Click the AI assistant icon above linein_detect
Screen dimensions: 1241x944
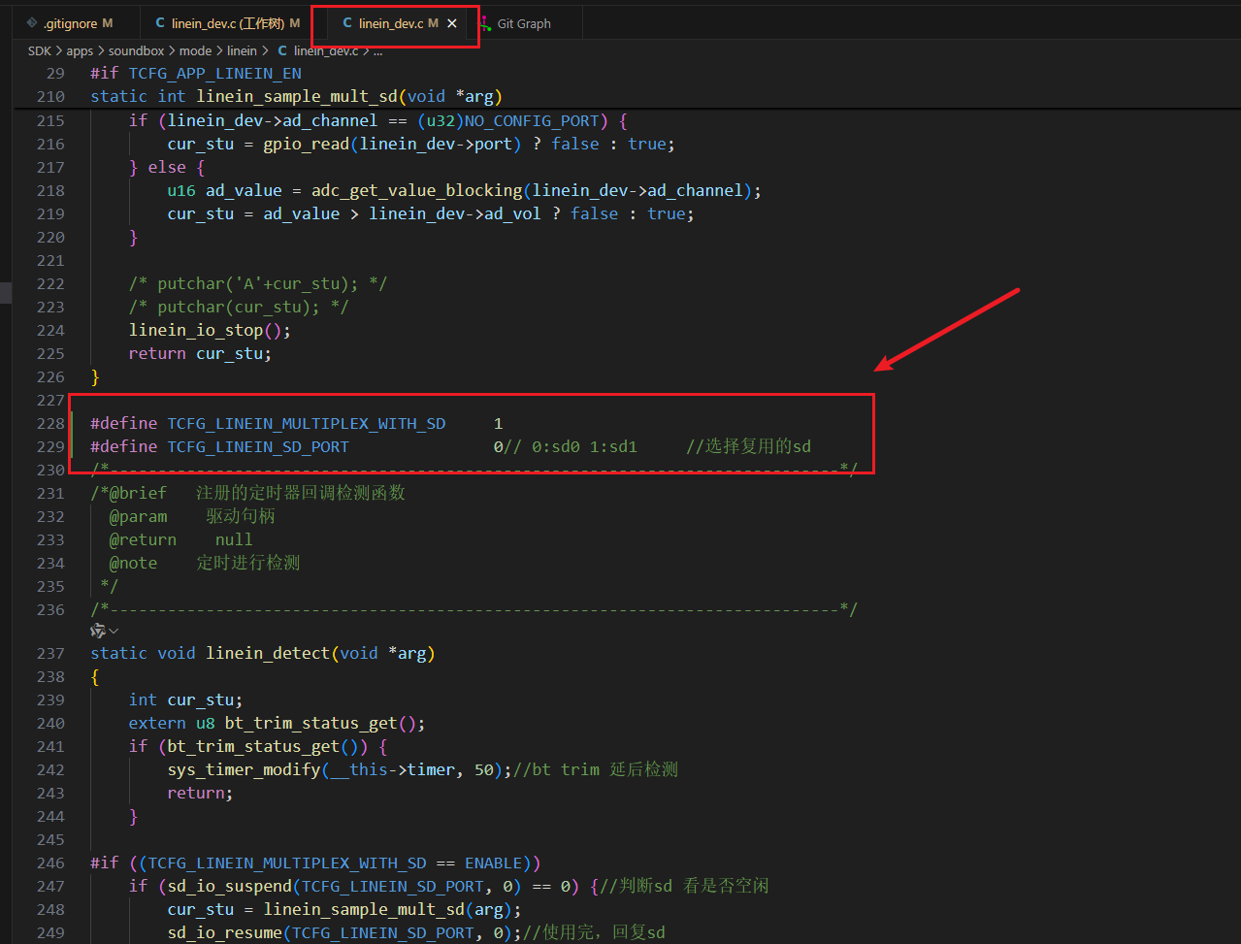point(100,631)
